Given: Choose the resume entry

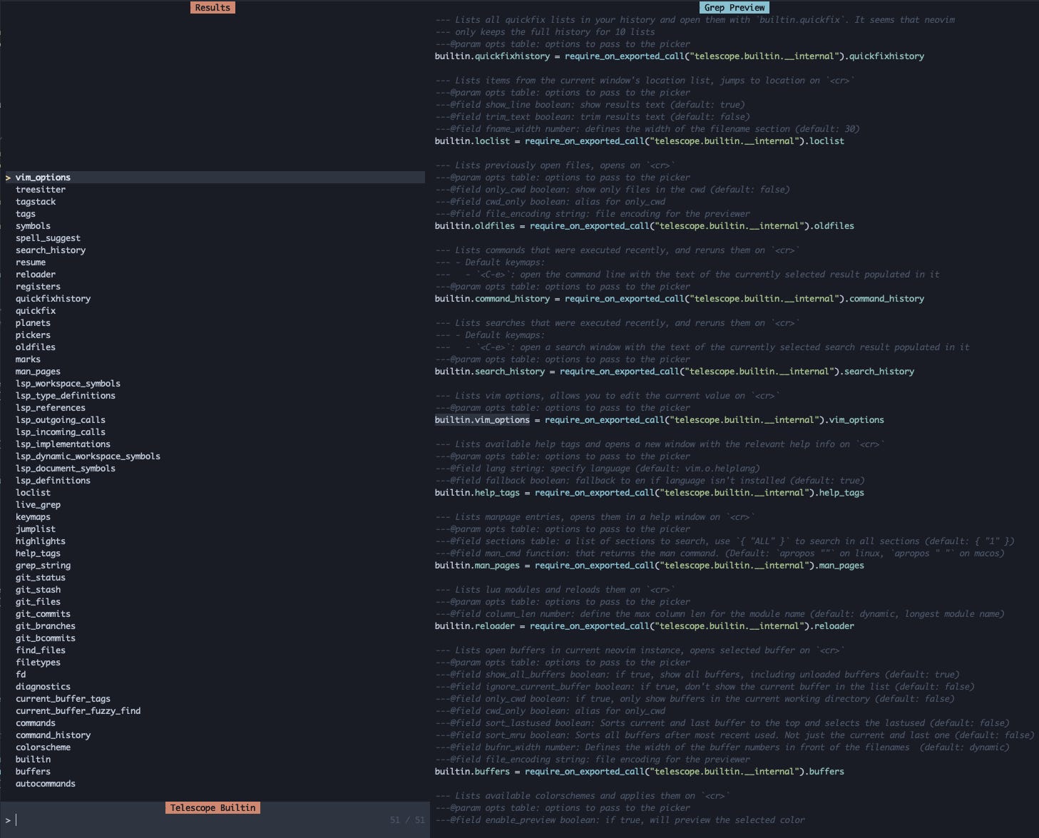Looking at the screenshot, I should pos(31,262).
